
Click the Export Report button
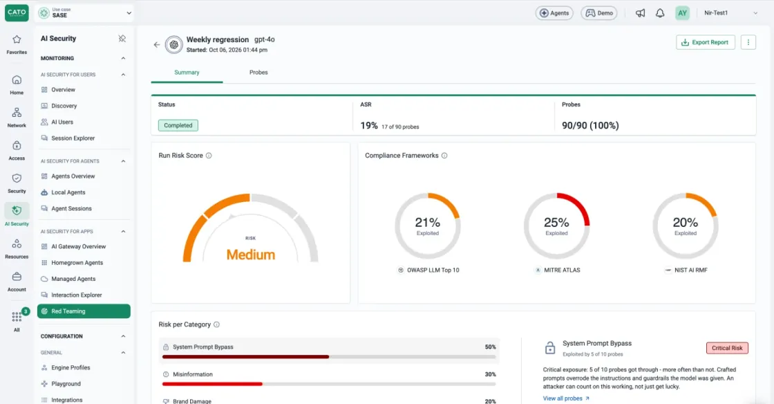point(706,42)
